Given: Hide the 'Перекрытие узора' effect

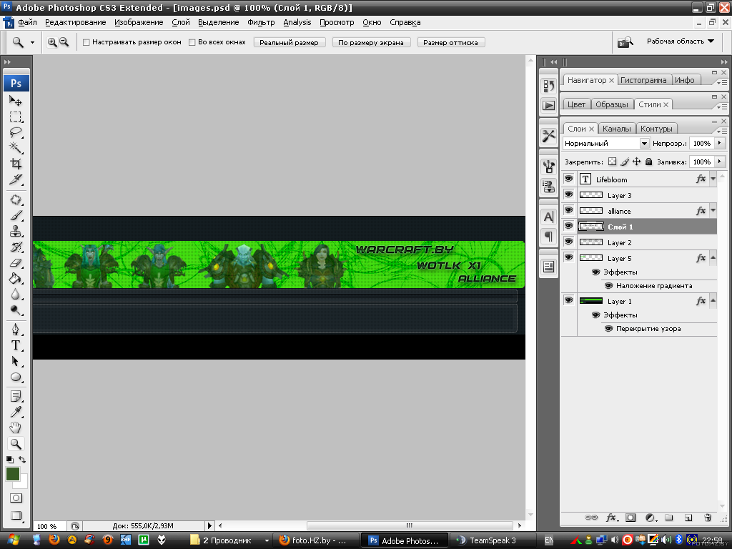Looking at the screenshot, I should pyautogui.click(x=609, y=329).
